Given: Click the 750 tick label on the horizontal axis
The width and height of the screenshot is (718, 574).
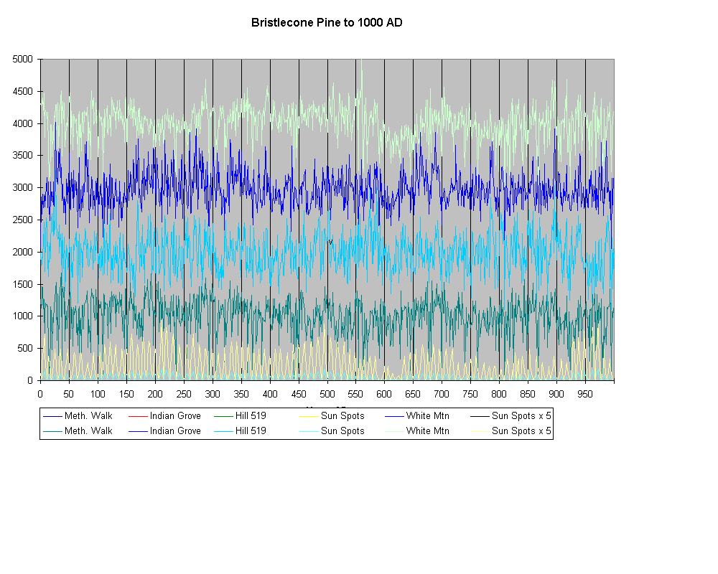Looking at the screenshot, I should [470, 394].
